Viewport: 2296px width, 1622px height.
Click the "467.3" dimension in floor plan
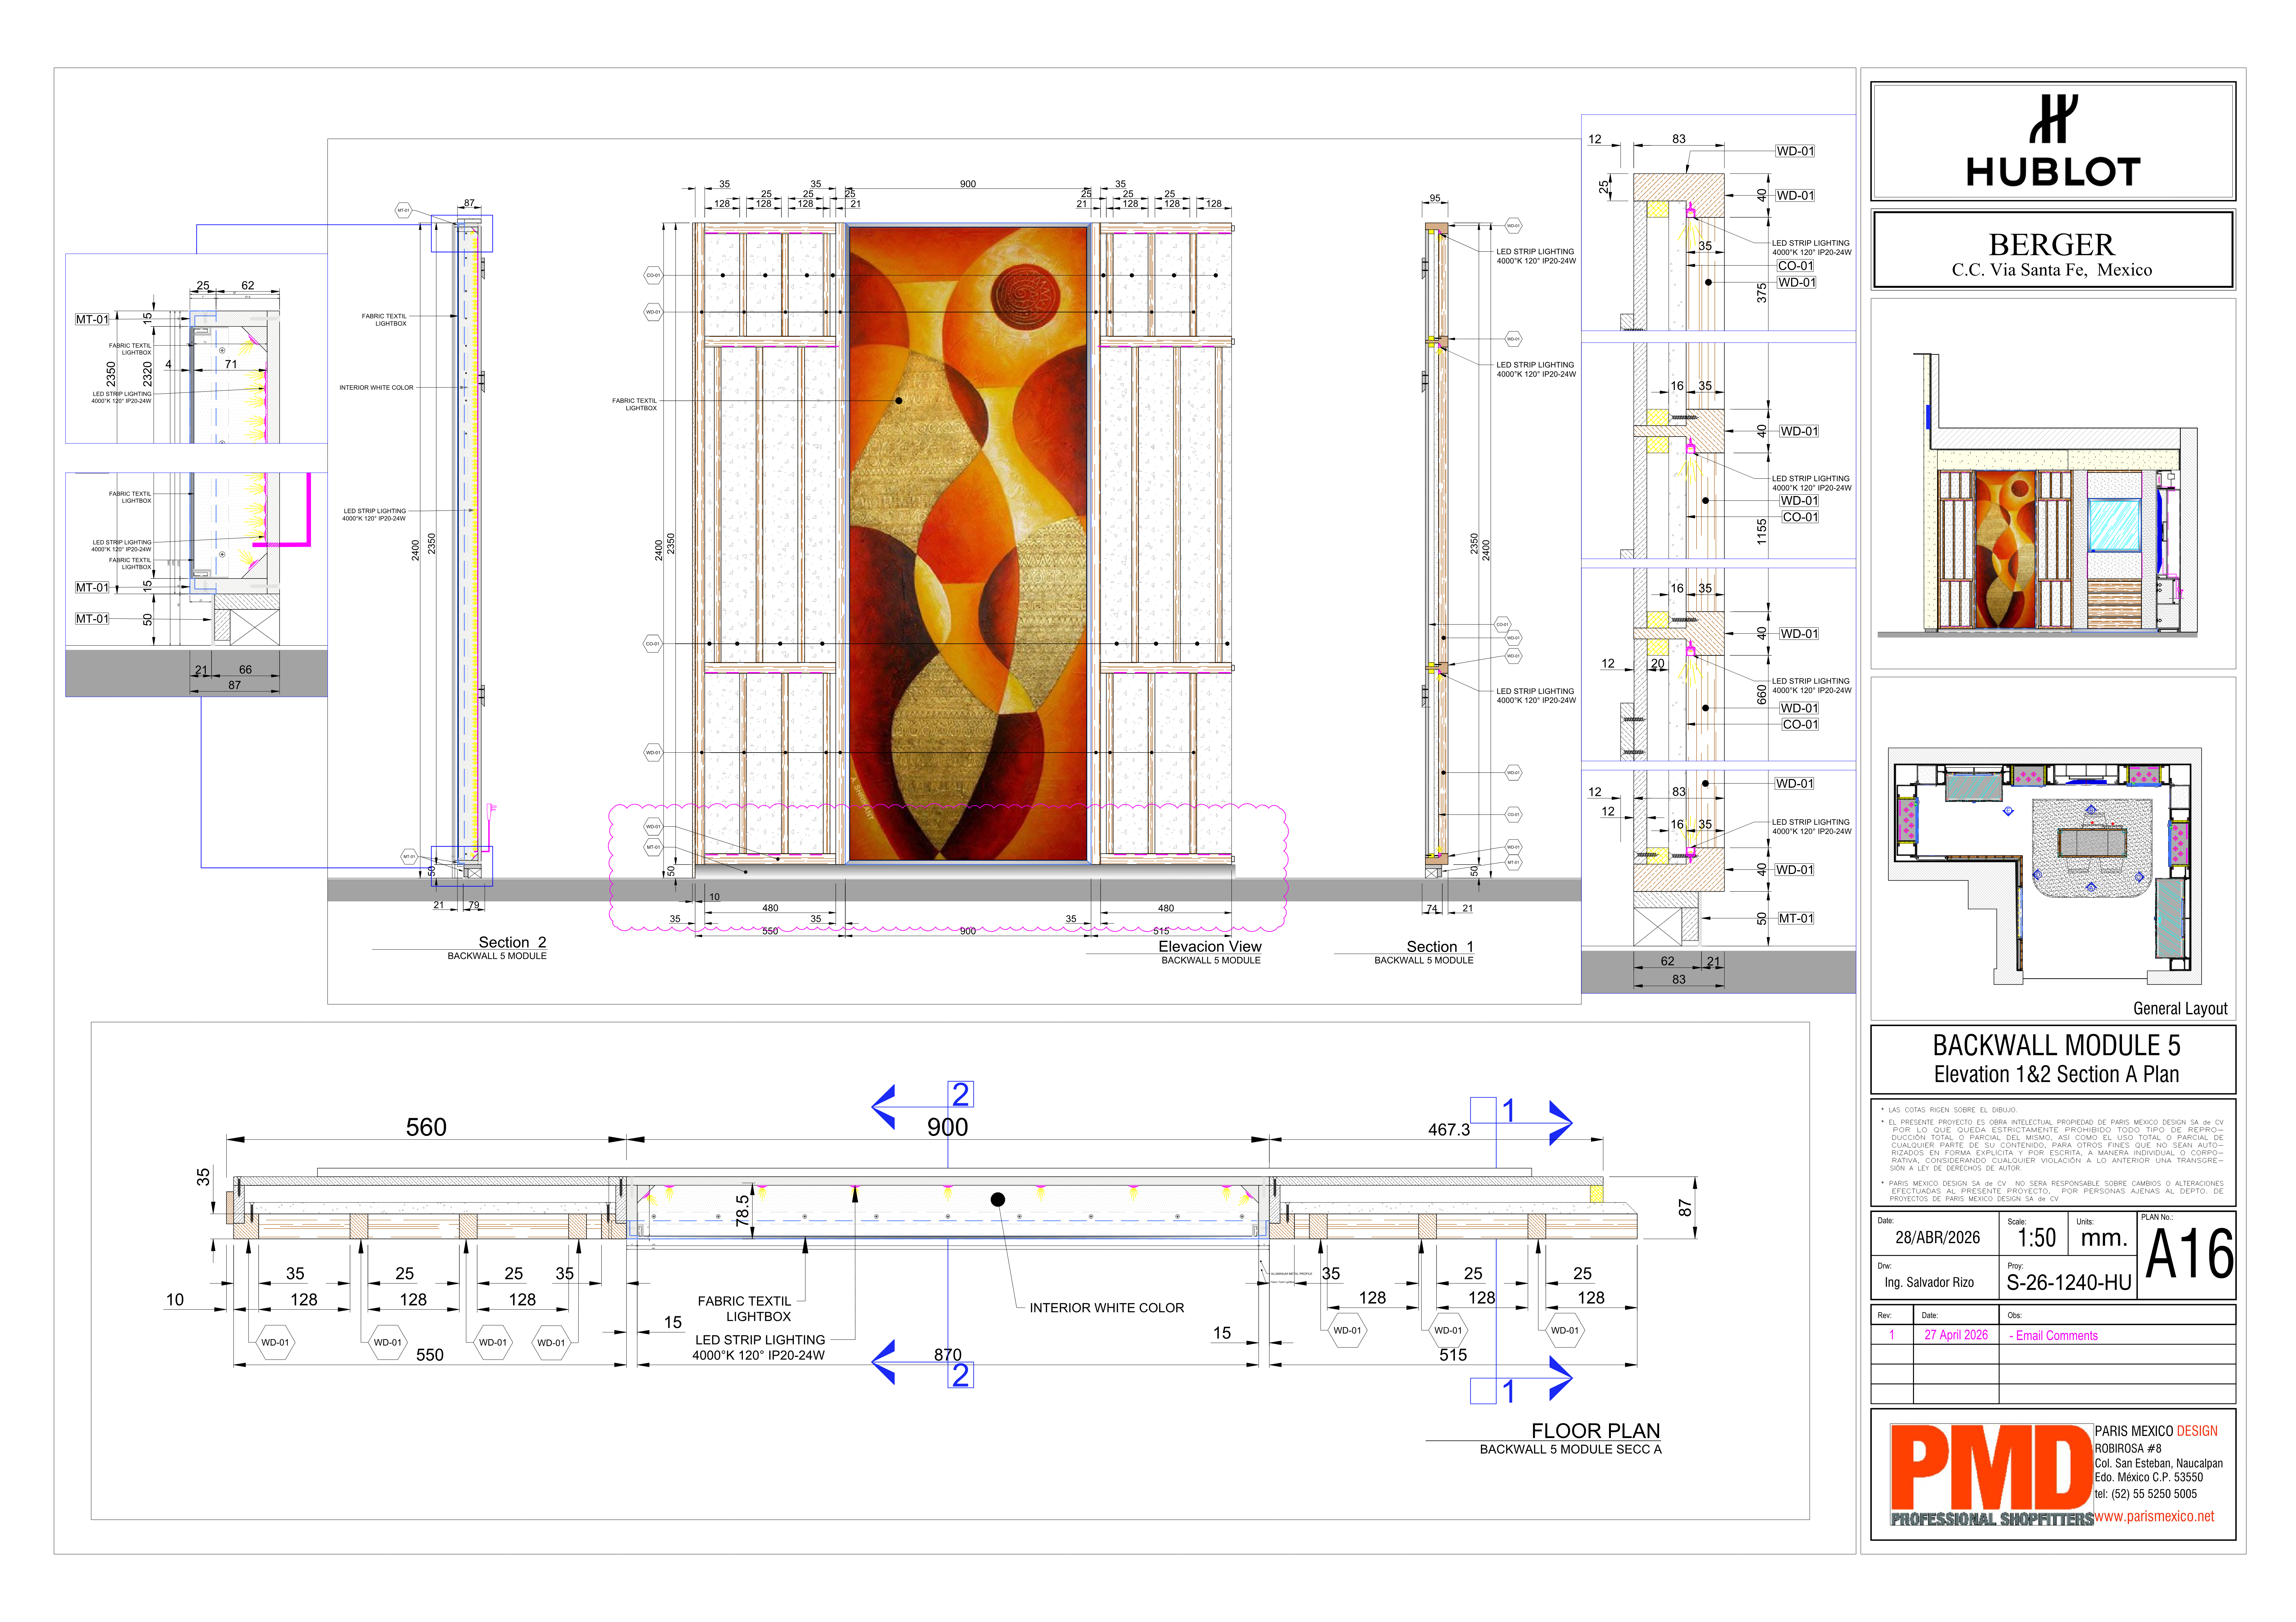(x=1449, y=1130)
